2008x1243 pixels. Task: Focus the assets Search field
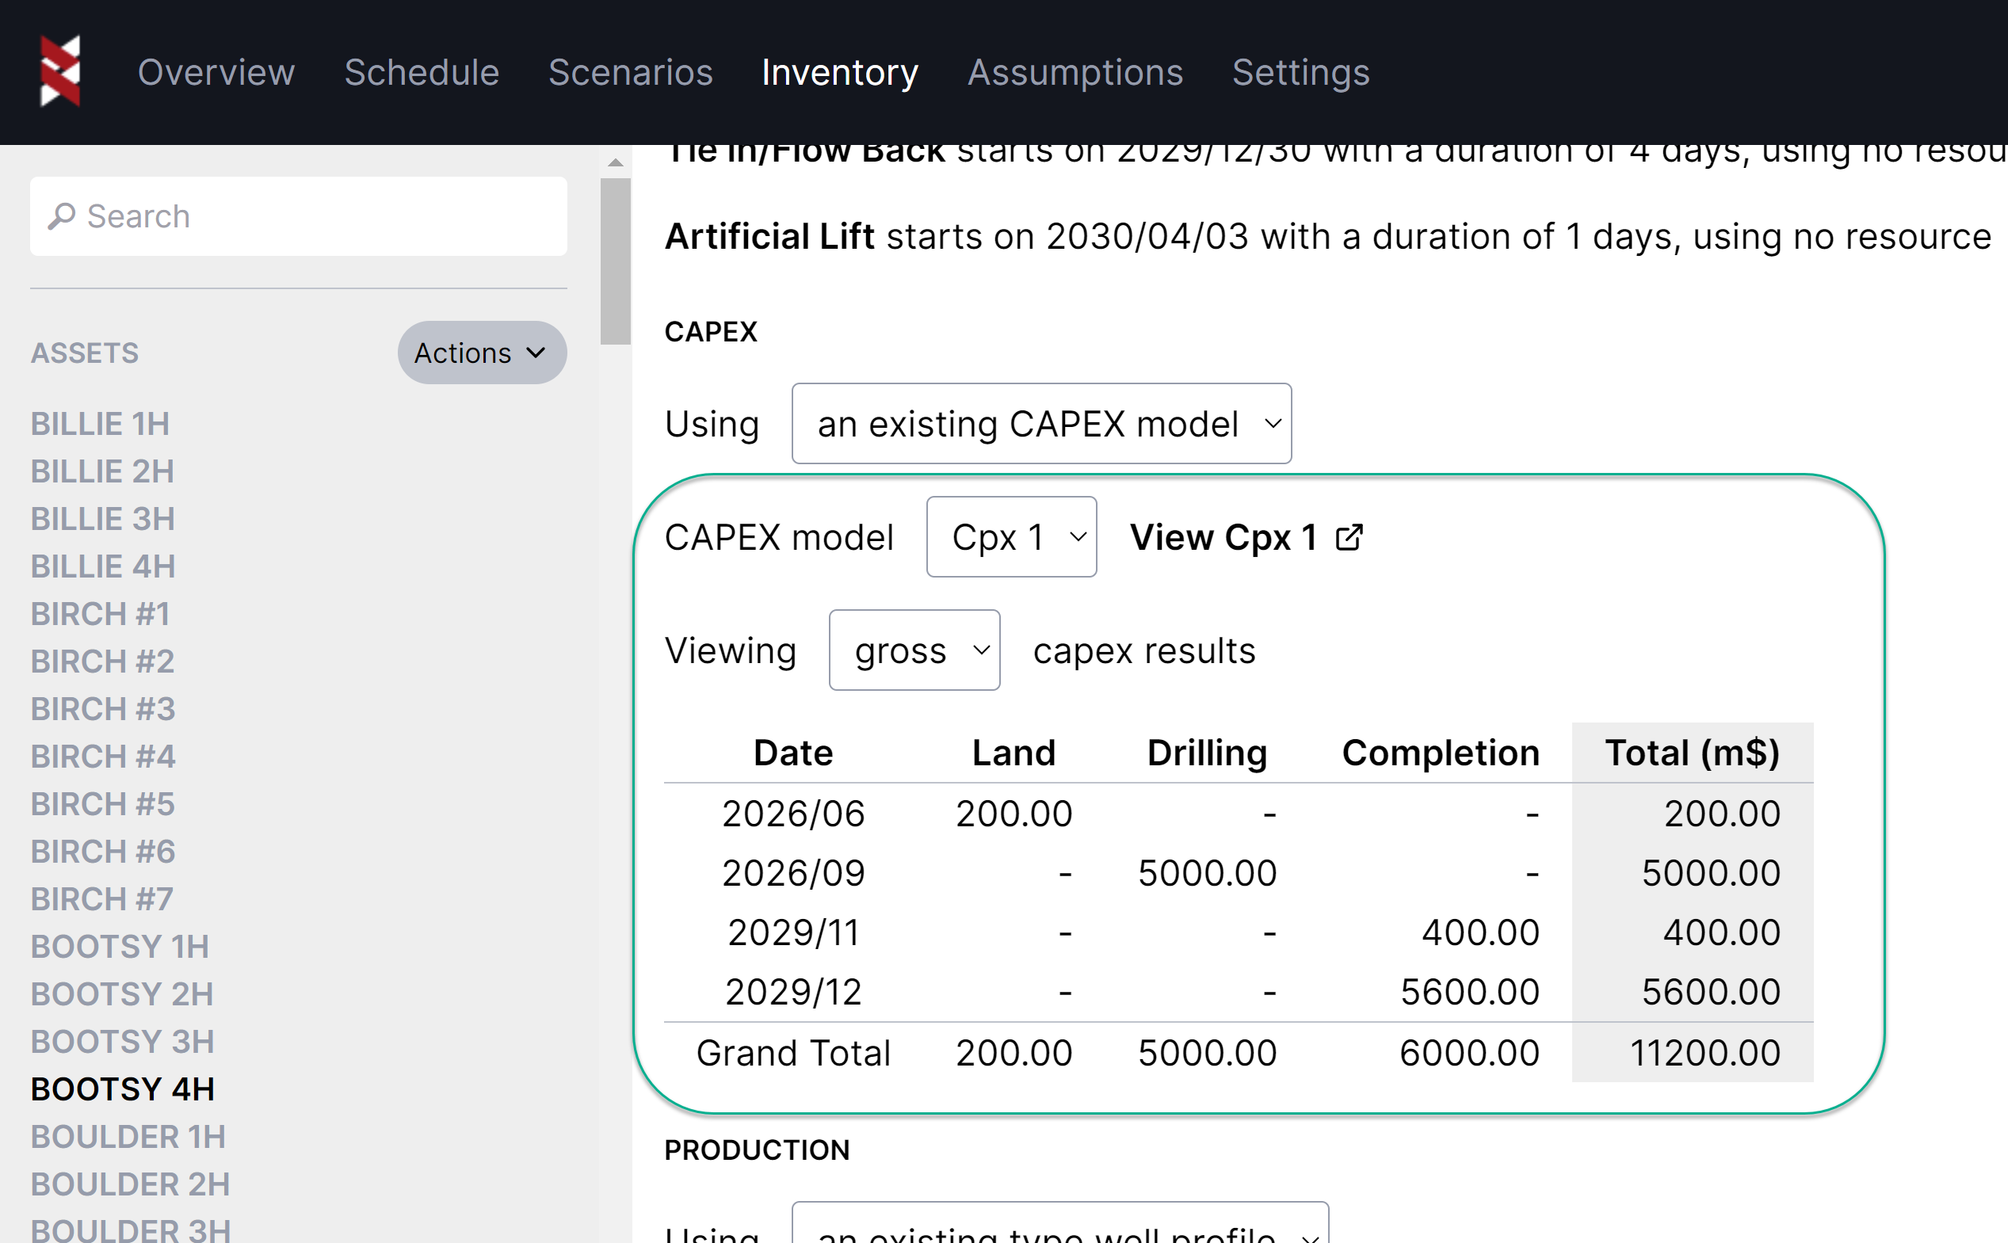(321, 216)
